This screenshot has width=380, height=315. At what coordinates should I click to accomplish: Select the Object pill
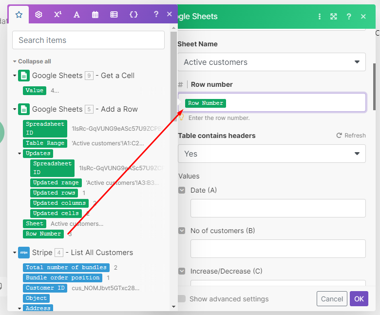[x=37, y=298]
